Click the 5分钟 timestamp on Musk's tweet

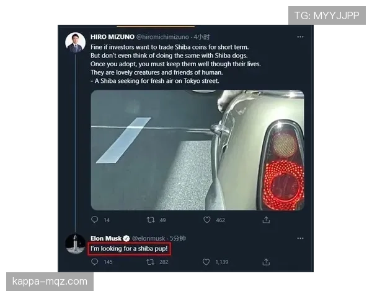[x=178, y=238]
